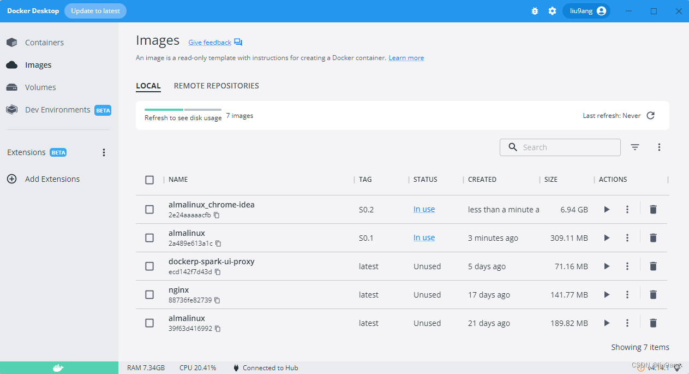
Task: Copy image ID 2a489e613a1c
Action: (x=218, y=244)
